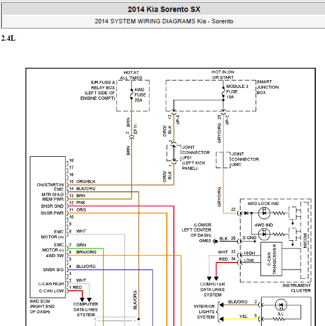The image size is (325, 326).
Task: Click pin '13 BRN' label
Action: (x=77, y=196)
